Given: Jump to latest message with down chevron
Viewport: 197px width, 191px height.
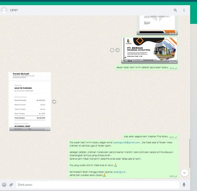Looking at the screenshot, I should [x=184, y=173].
